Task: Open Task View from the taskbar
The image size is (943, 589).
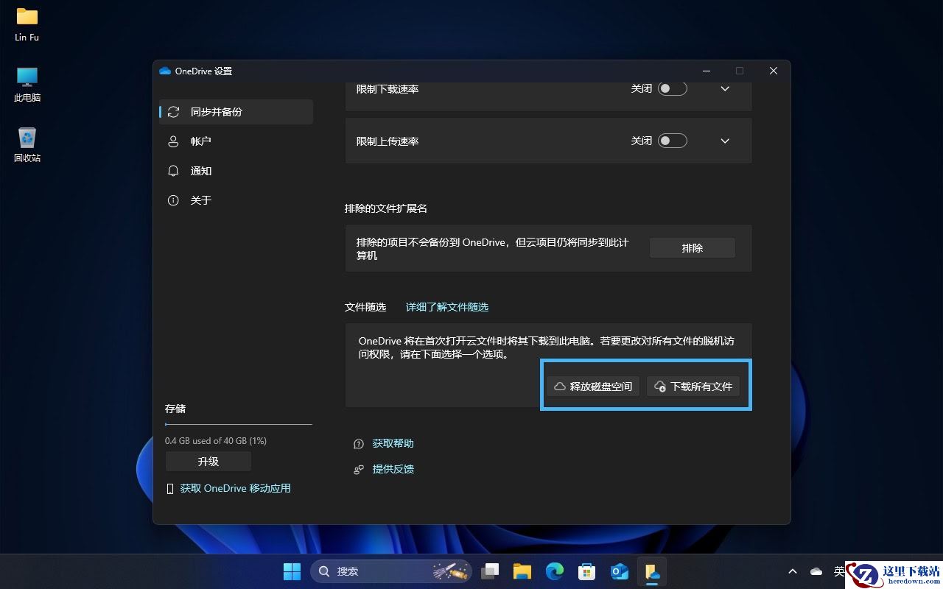Action: (x=490, y=571)
